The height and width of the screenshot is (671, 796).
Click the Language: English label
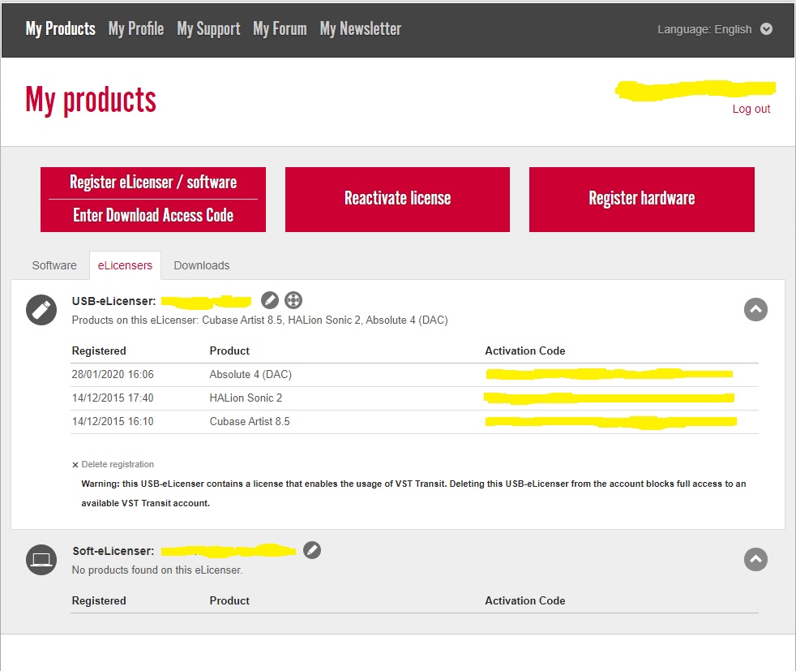704,29
